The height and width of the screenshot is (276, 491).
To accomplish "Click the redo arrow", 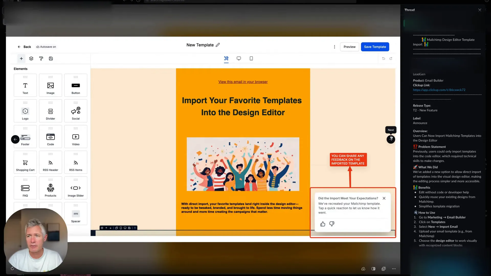I will coord(391,59).
